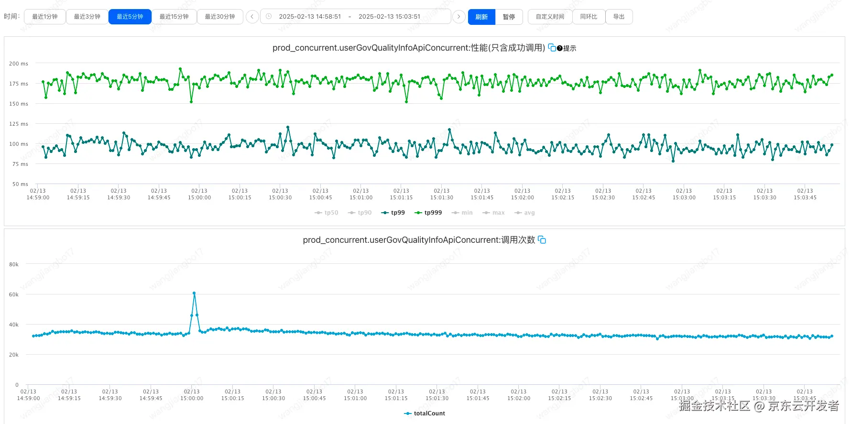Screen dimensions: 851x424
Task: Click the clock icon in date range field
Action: point(269,17)
